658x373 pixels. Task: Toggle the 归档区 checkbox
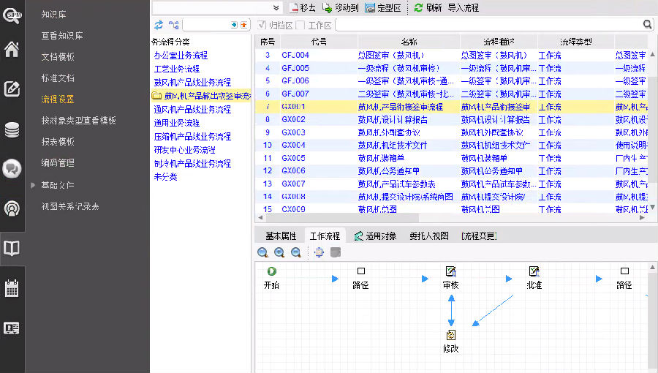click(262, 26)
